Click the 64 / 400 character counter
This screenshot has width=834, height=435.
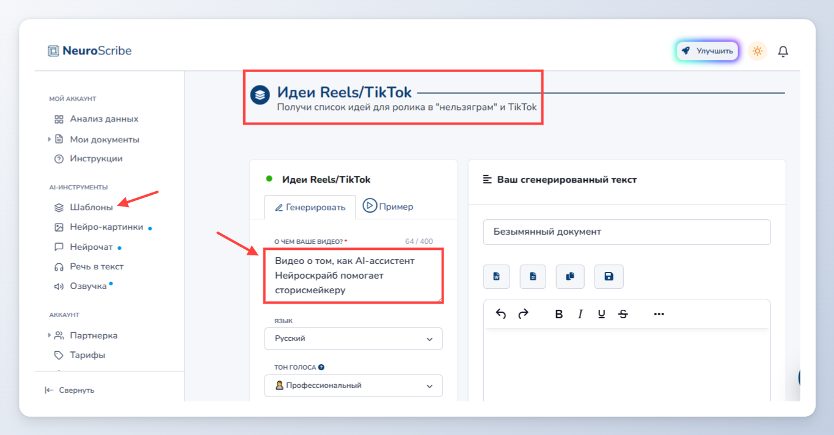pos(419,241)
